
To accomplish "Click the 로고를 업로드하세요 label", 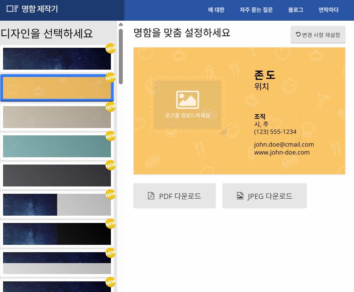I will point(187,116).
